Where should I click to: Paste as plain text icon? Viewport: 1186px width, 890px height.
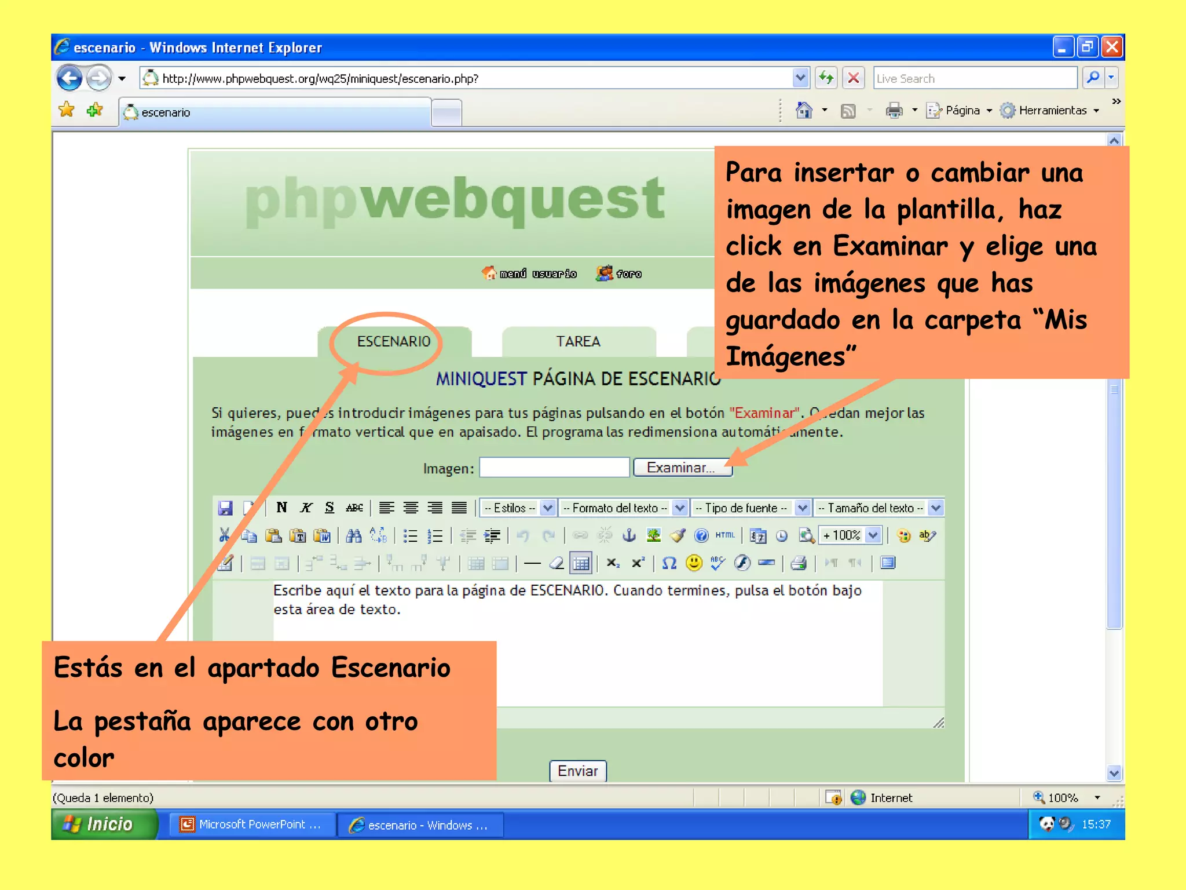[x=298, y=535]
